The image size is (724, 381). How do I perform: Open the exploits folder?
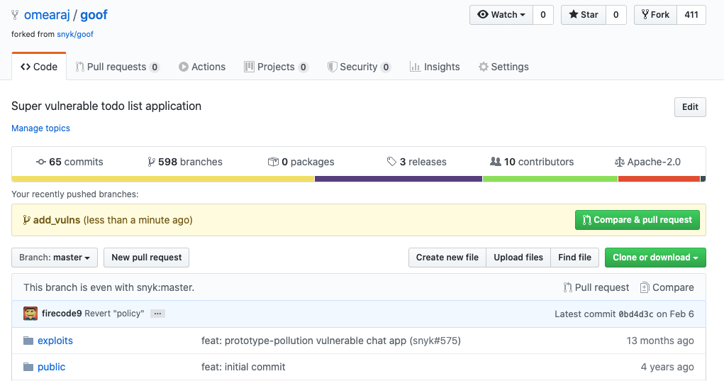point(55,341)
